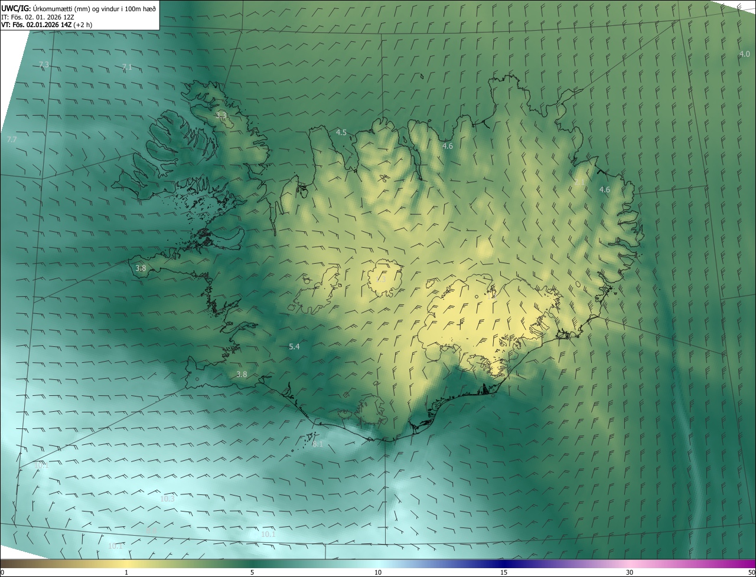Click the 0 tick label on the color scale
This screenshot has height=577, width=756.
2,573
